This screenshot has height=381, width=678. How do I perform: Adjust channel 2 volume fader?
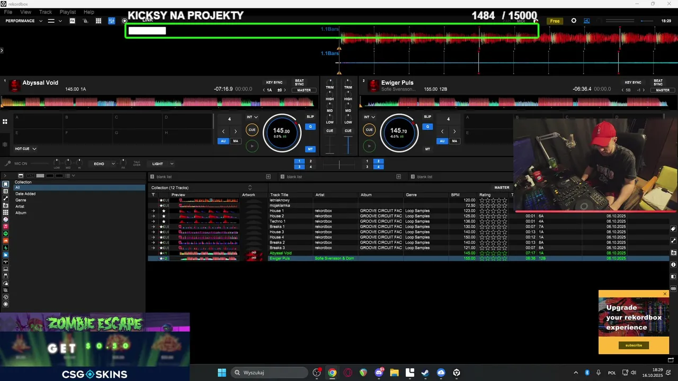(x=348, y=144)
